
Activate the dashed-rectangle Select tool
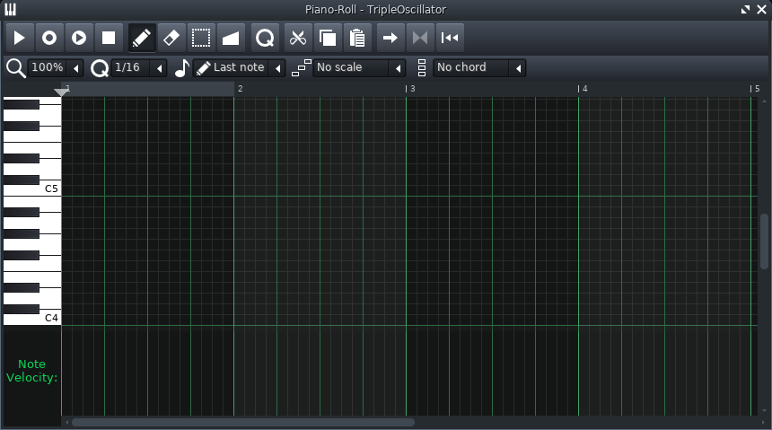click(x=201, y=38)
